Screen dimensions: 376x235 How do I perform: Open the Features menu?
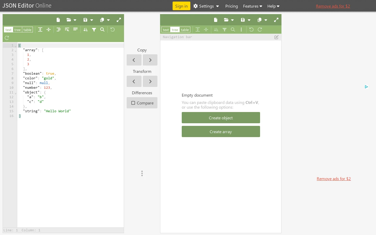[x=252, y=6]
